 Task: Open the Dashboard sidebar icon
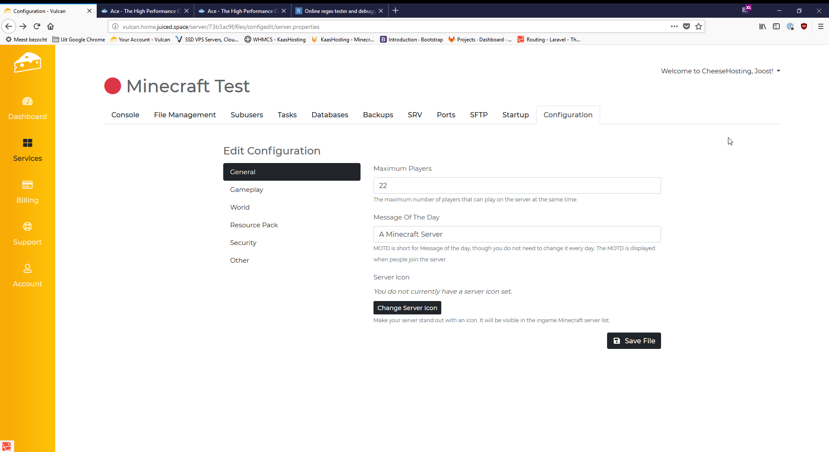pos(27,101)
